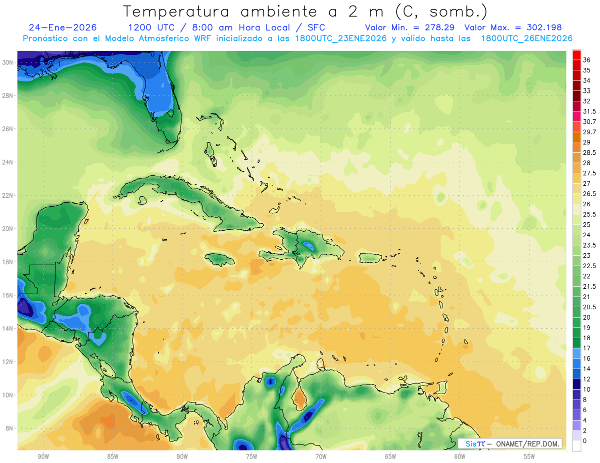Click the bright red legend swatch above 36

tap(576, 55)
